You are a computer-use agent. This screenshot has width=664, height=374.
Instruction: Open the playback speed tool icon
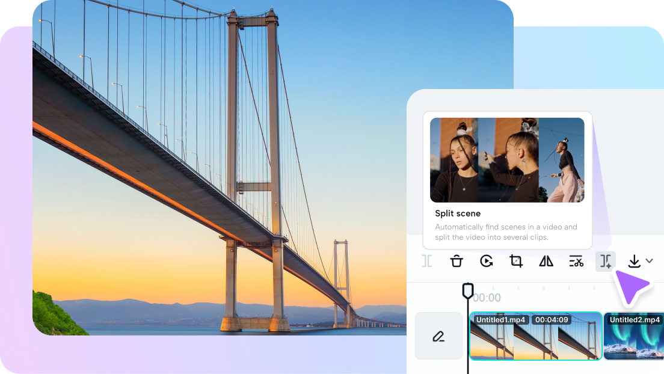(x=486, y=261)
